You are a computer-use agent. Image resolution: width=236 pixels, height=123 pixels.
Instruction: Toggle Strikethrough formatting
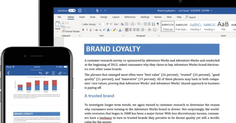(97, 30)
